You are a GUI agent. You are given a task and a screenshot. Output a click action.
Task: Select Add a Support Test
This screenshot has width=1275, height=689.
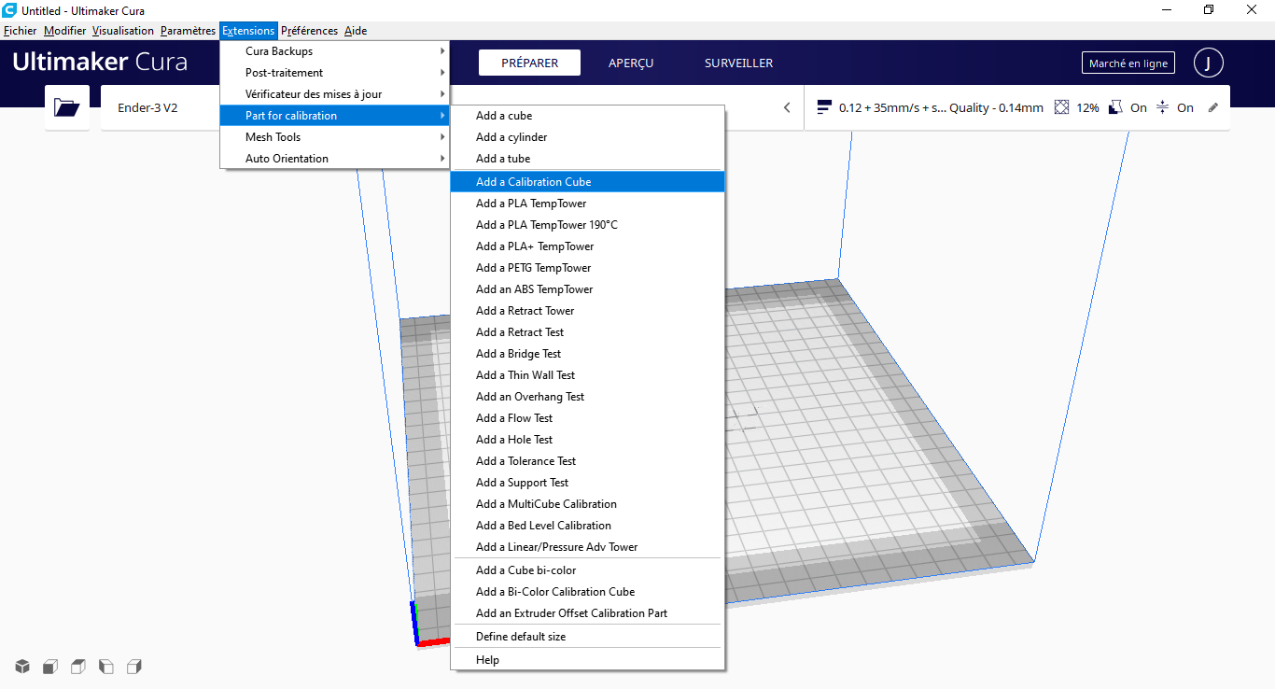point(587,483)
